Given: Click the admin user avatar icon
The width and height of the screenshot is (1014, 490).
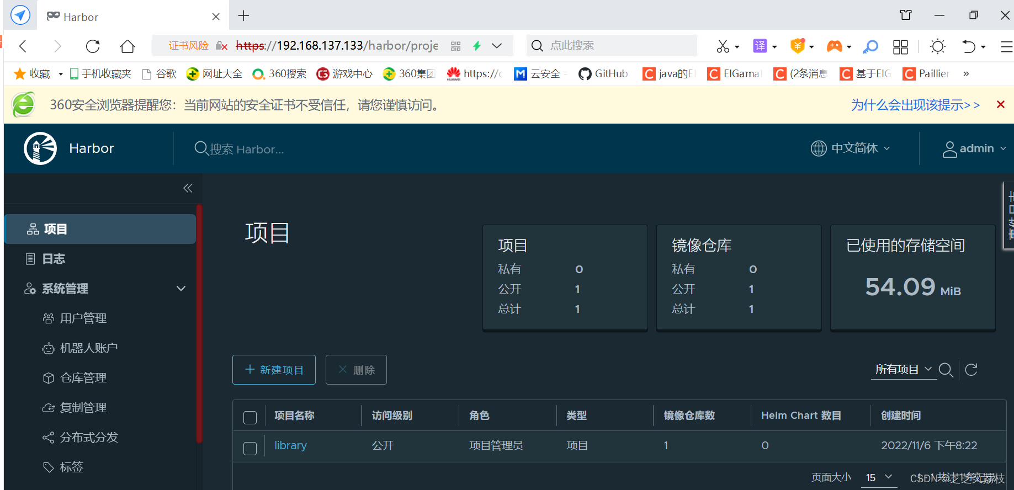Looking at the screenshot, I should click(x=949, y=149).
